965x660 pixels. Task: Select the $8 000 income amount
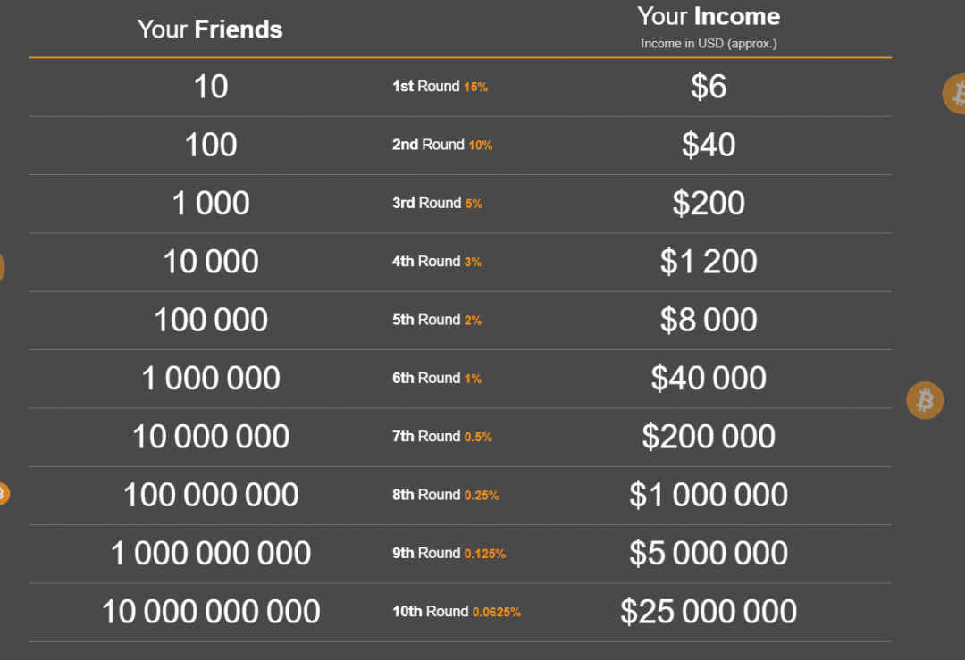click(709, 320)
